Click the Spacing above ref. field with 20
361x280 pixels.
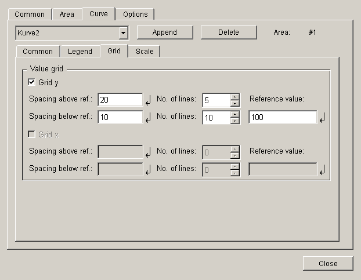120,100
